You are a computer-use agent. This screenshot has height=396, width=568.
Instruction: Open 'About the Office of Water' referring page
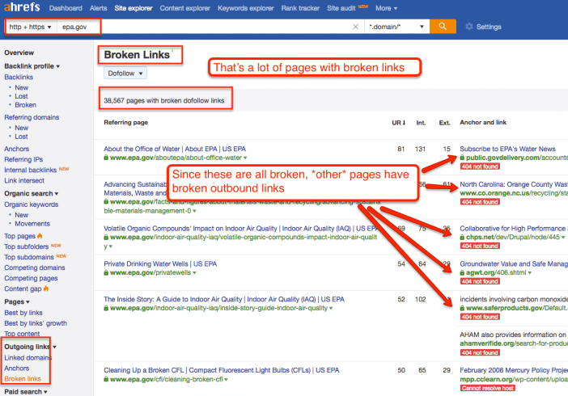point(175,149)
